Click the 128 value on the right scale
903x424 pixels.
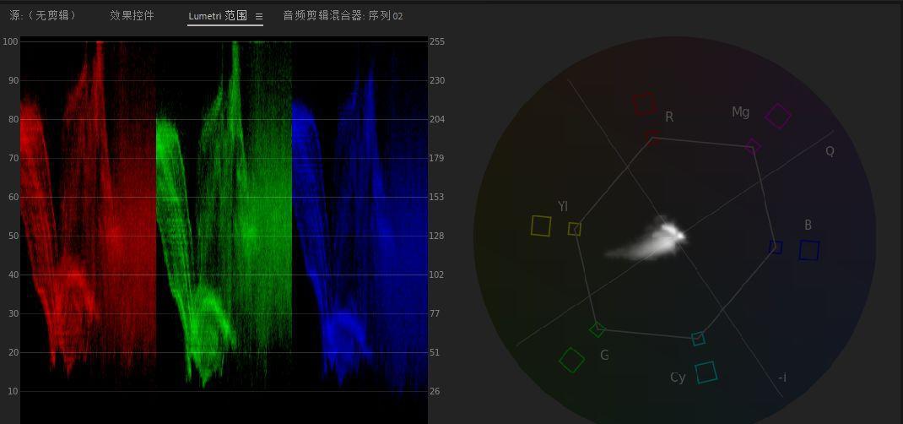point(437,236)
